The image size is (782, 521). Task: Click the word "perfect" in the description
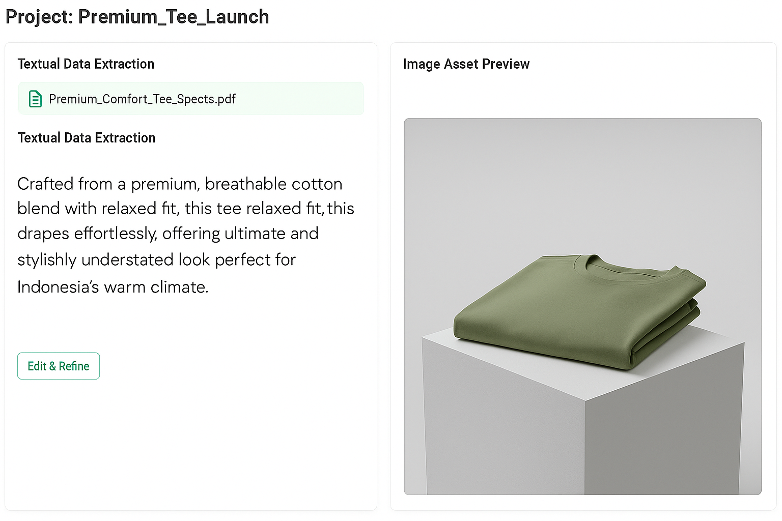[242, 260]
